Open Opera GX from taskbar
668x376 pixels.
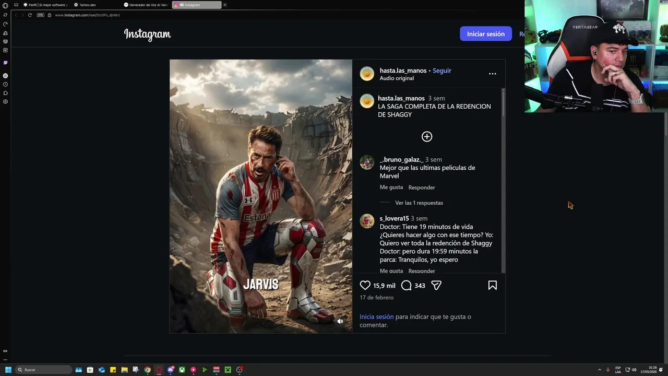[159, 370]
